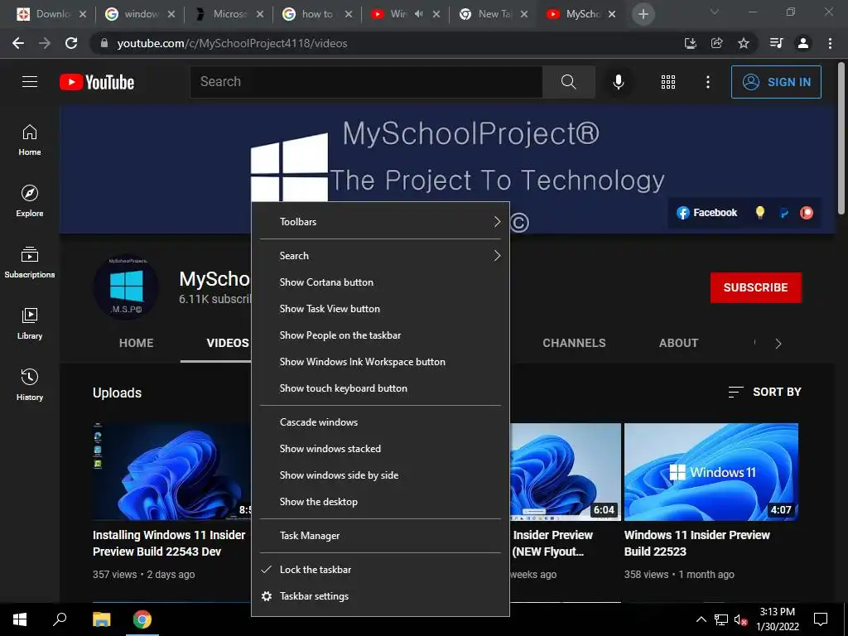Image resolution: width=848 pixels, height=636 pixels.
Task: Click the YouTube logo
Action: (x=97, y=82)
